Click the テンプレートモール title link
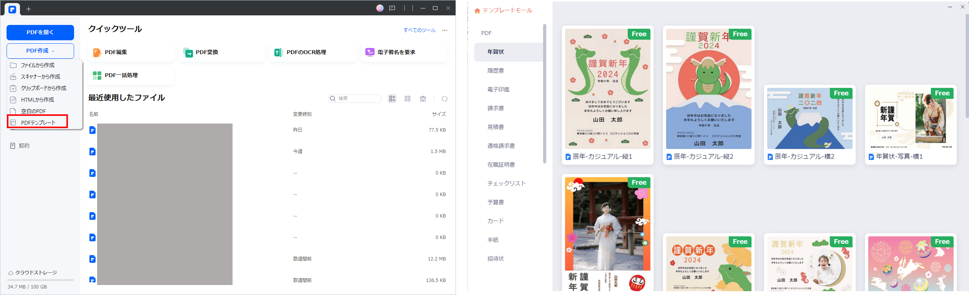Image resolution: width=969 pixels, height=295 pixels. pyautogui.click(x=507, y=11)
